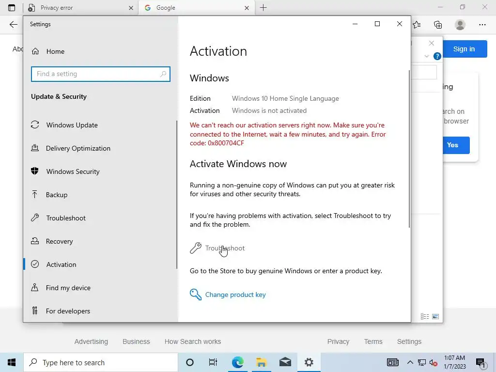Open File Explorer from taskbar
Image resolution: width=496 pixels, height=372 pixels.
[261, 362]
